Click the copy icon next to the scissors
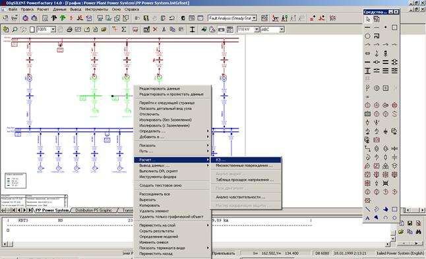The height and width of the screenshot is (259, 426). point(172,29)
